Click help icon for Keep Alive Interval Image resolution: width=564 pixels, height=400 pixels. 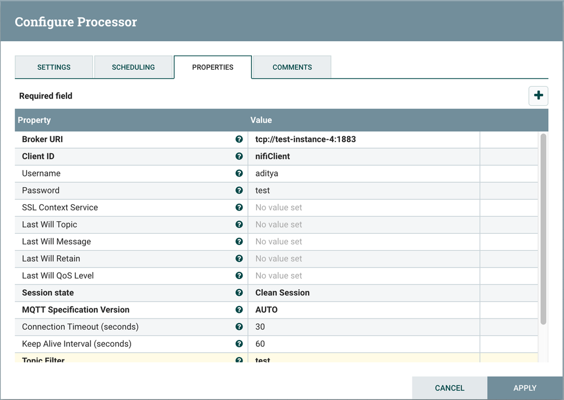(239, 343)
